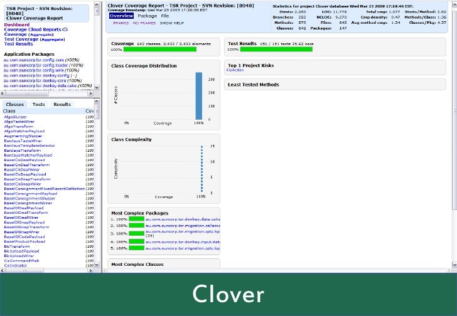Open KisAction project risk link

coord(235,70)
